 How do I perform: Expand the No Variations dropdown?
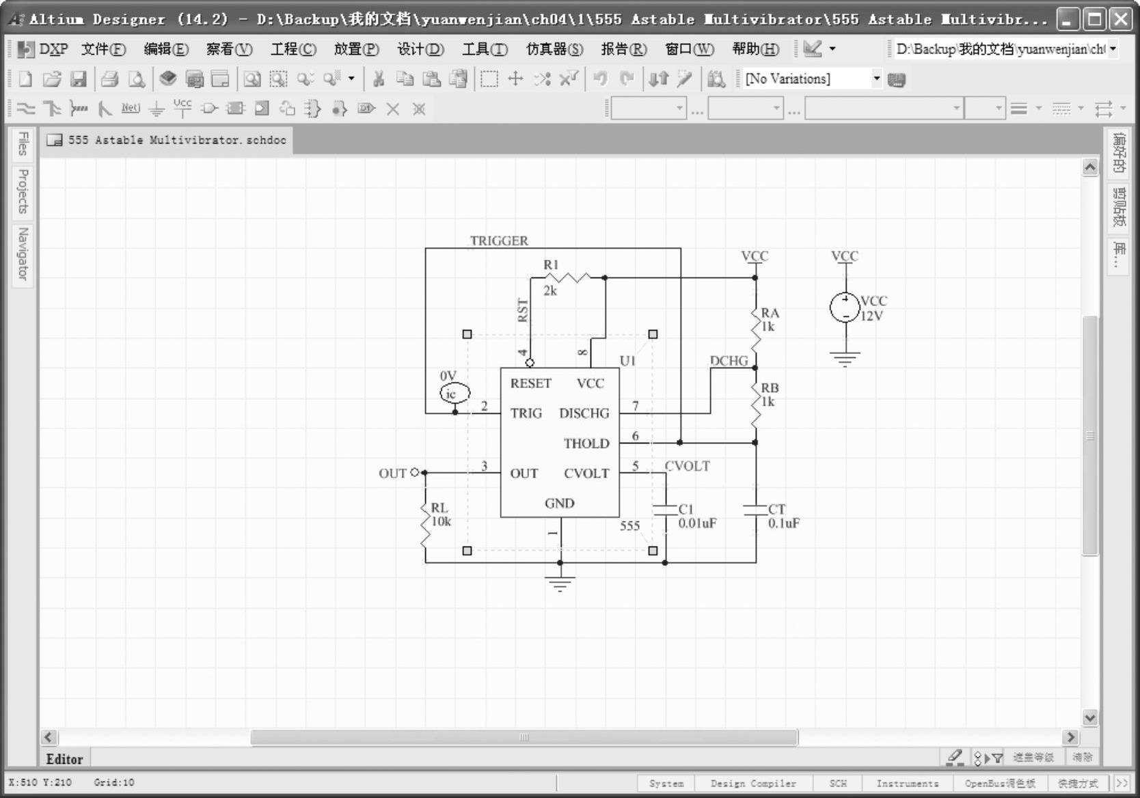pos(876,79)
